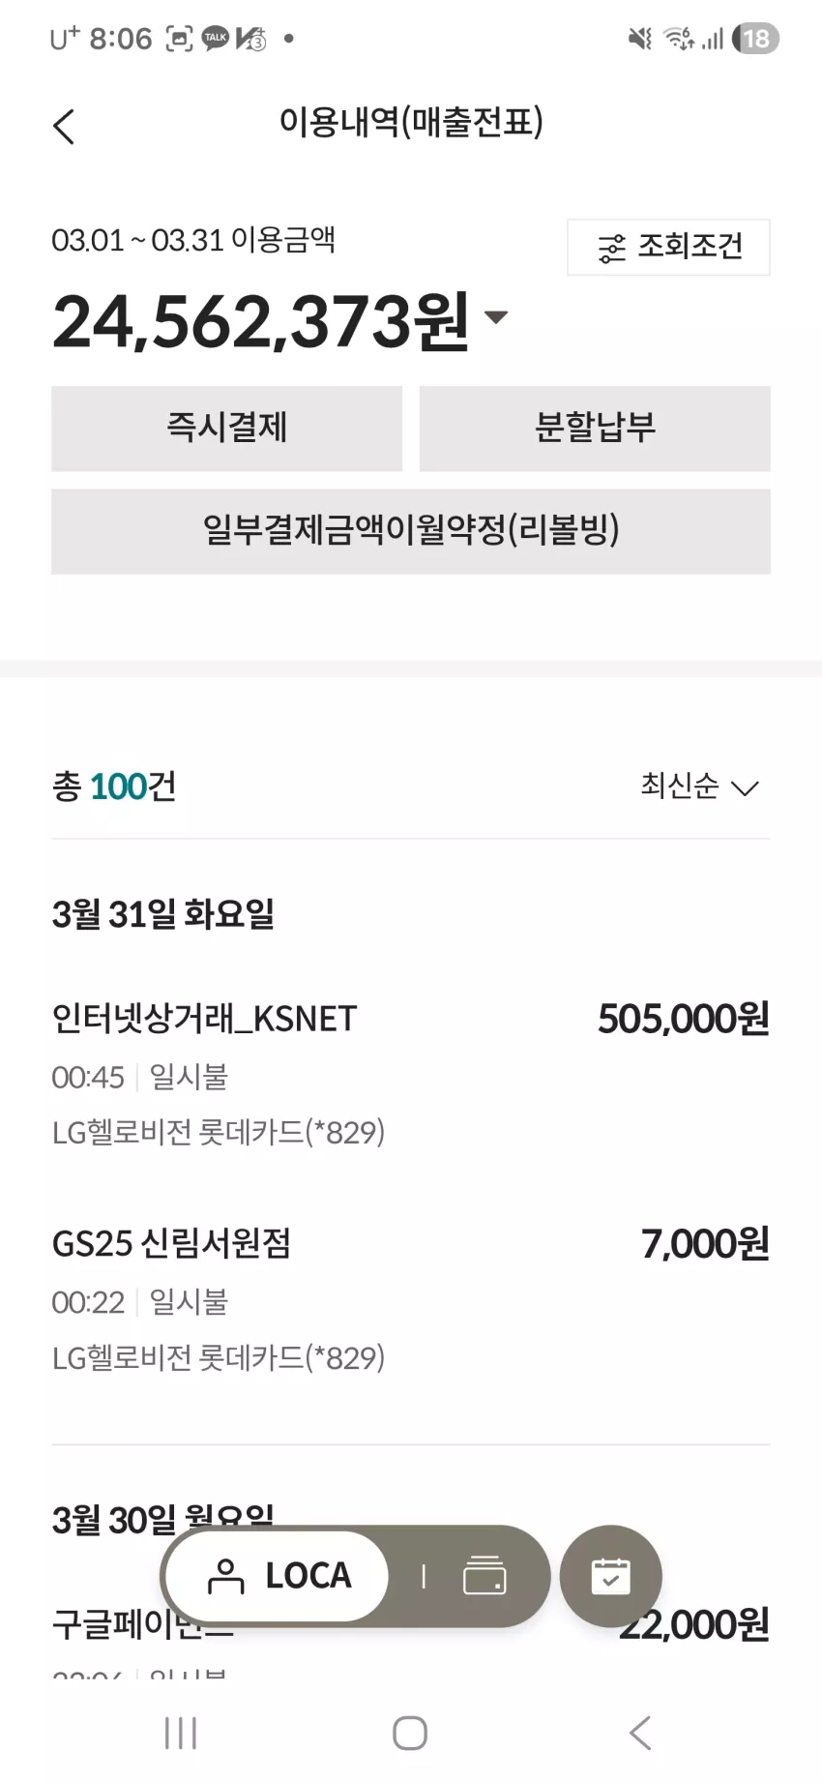This screenshot has width=822, height=1782.
Task: Open the 구글페이먼트 22,000원 transaction
Action: point(411,1626)
